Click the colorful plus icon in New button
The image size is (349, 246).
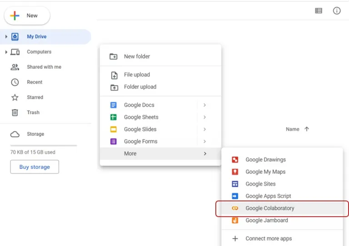point(15,15)
